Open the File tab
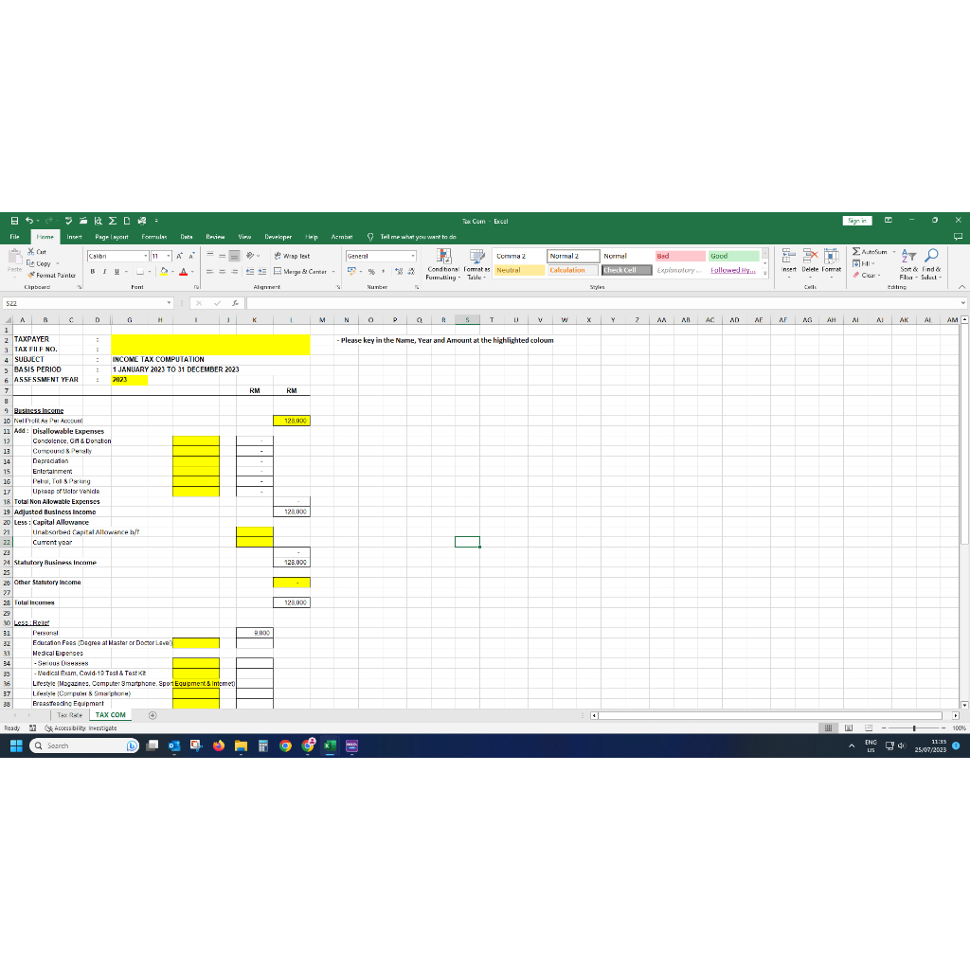Image resolution: width=970 pixels, height=970 pixels. pos(14,237)
